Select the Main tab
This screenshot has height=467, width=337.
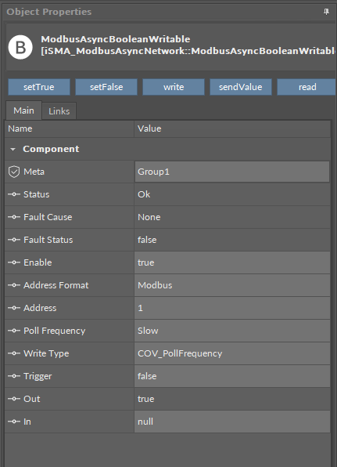pyautogui.click(x=23, y=110)
